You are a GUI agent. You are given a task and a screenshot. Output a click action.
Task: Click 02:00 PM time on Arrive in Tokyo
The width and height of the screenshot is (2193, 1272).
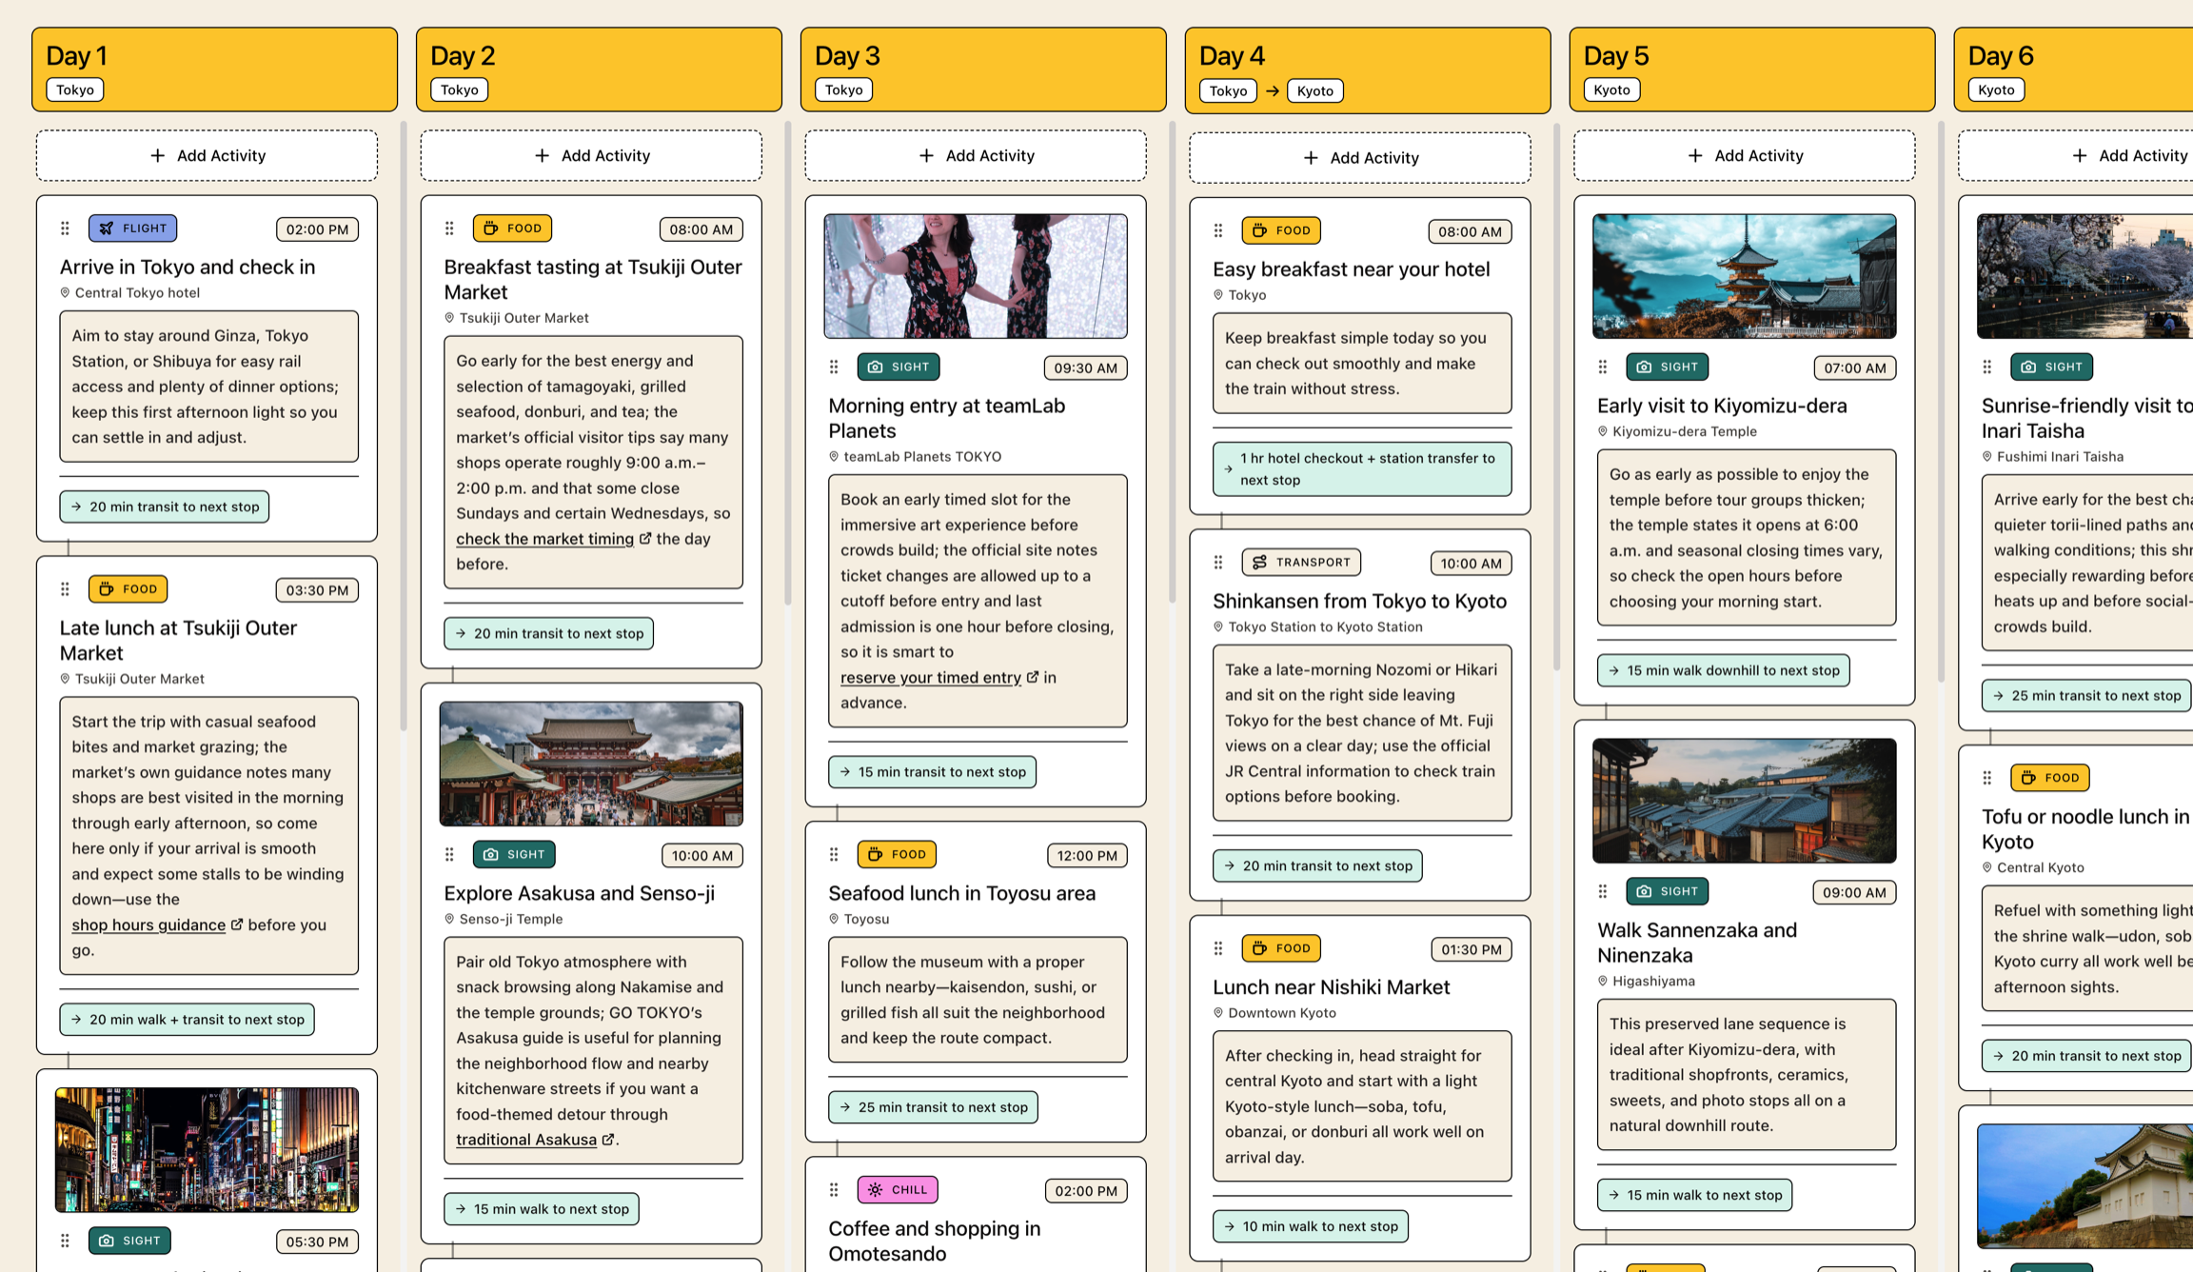(317, 229)
